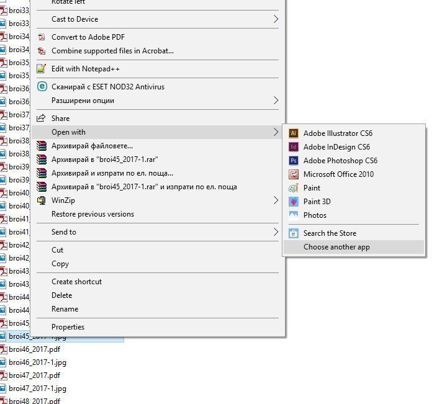Select the file broi47_2017.pdf
This screenshot has width=432, height=404.
[34, 375]
